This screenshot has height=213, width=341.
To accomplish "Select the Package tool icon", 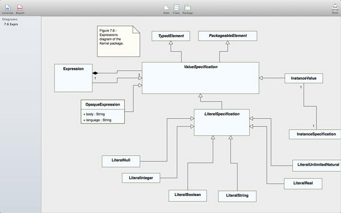I will [188, 8].
